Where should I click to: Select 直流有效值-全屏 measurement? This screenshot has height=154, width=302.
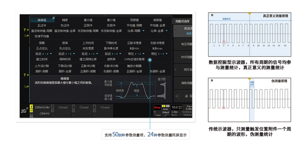pos(65,31)
